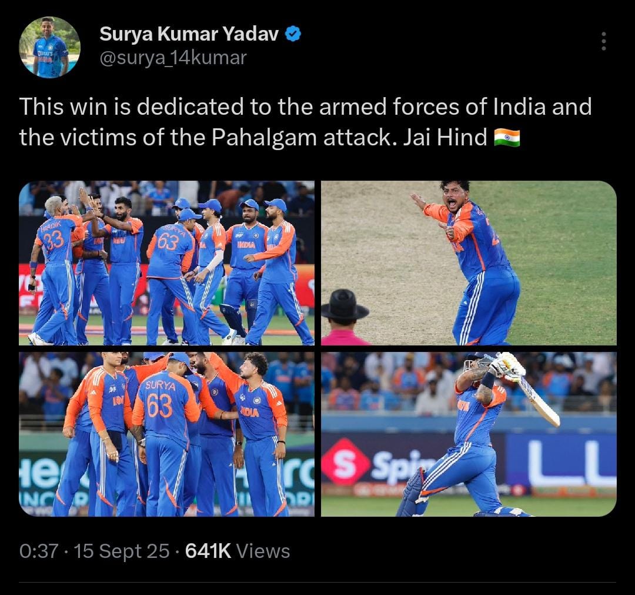Image resolution: width=635 pixels, height=595 pixels.
Task: Click the India flag emoji
Action: [507, 138]
